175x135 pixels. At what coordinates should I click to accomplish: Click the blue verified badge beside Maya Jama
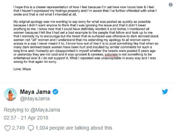click(55, 92)
